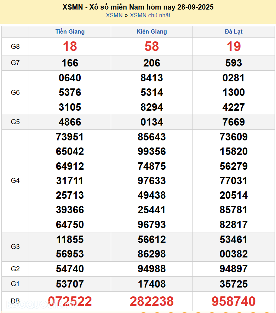Select Tiền Giang G4 number 31711

tap(70, 181)
